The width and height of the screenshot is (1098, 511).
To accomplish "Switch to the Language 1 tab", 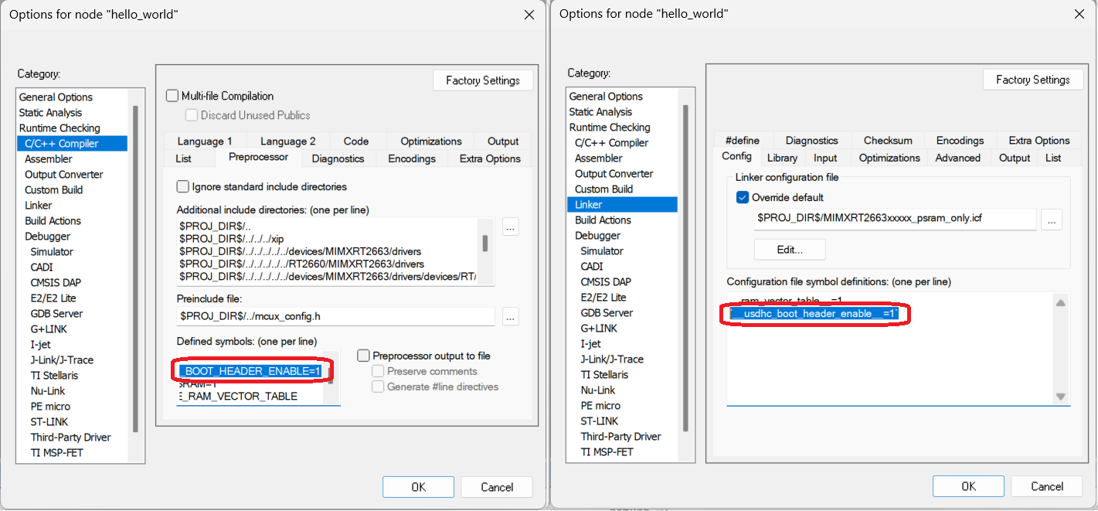I will [x=205, y=141].
